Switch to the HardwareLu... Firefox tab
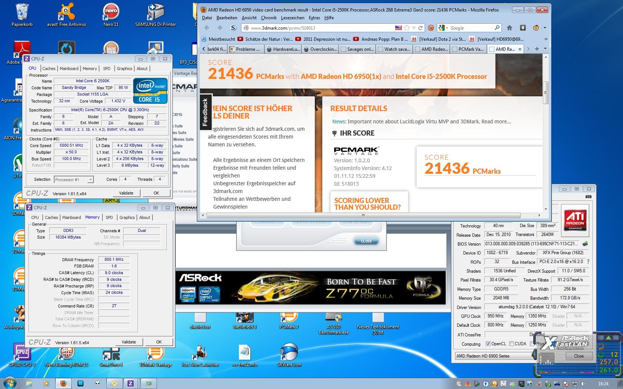The height and width of the screenshot is (389, 623). click(x=283, y=49)
